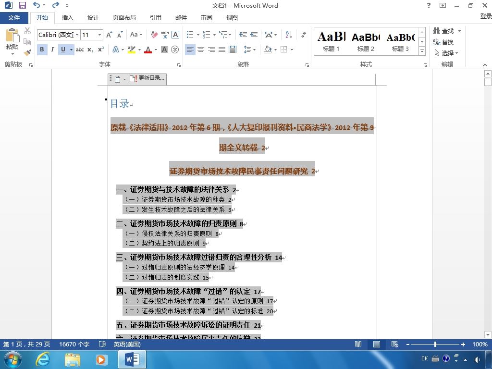Adjust the zoom slider handle

tap(435, 344)
